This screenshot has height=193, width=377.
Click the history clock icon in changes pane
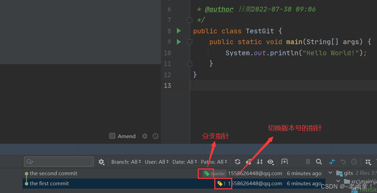354,162
